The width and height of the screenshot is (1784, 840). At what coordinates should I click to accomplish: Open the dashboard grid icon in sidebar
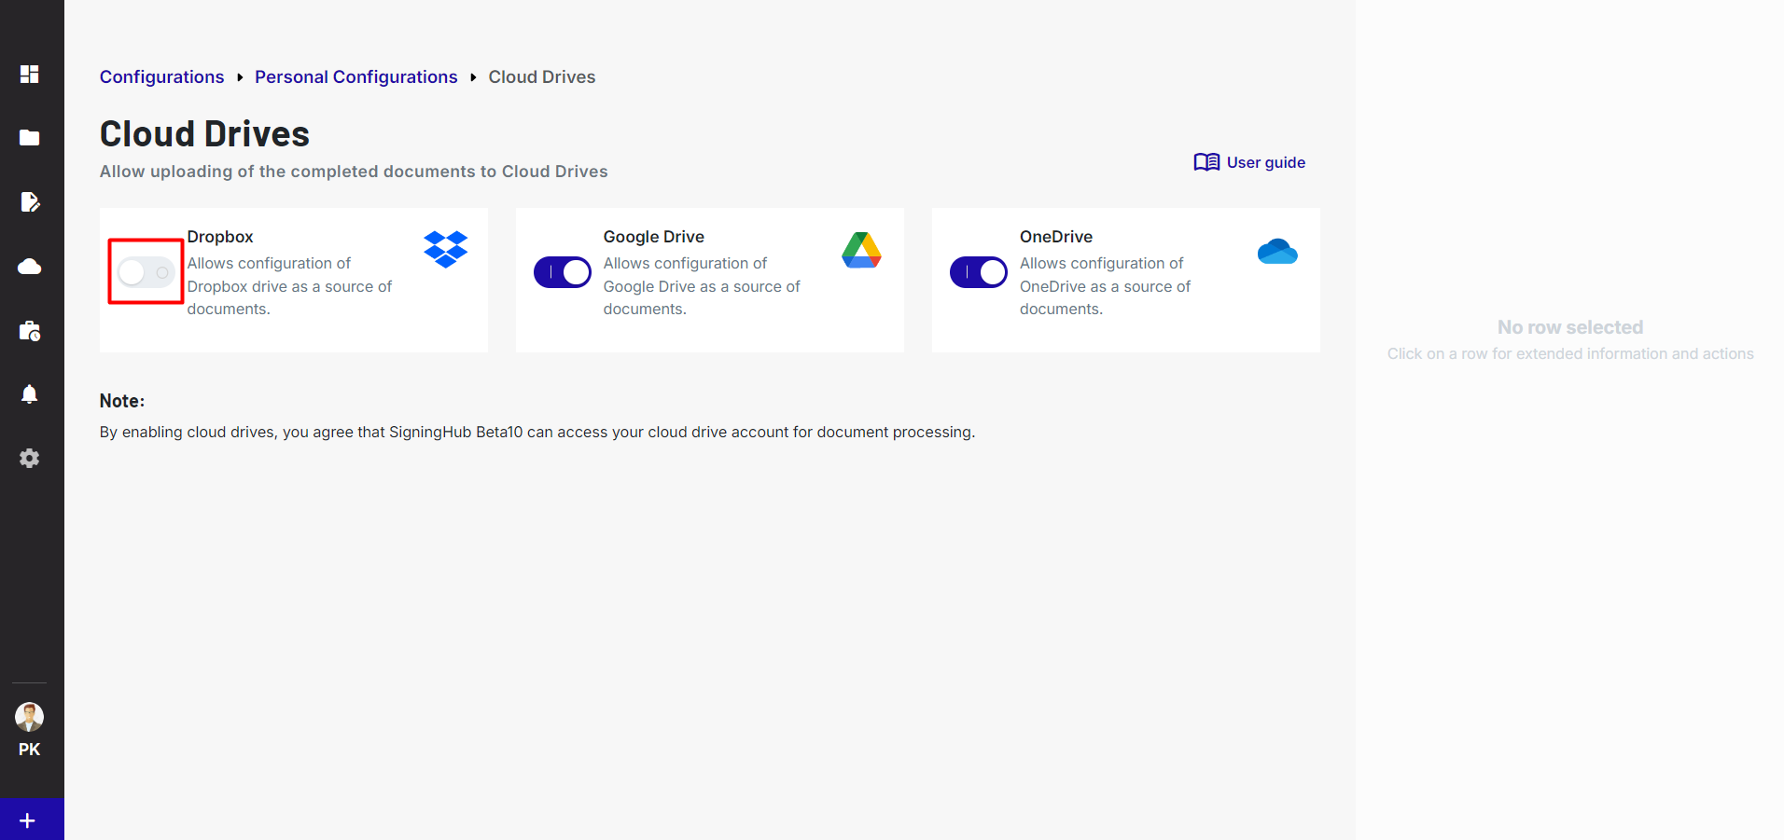click(x=30, y=74)
